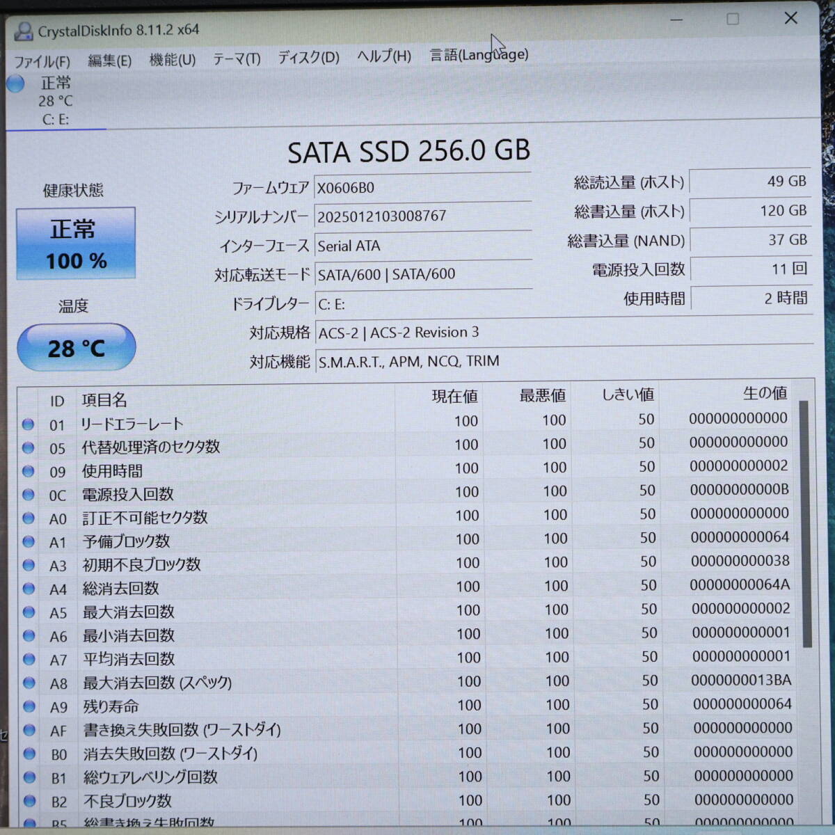Select the C: E: drive status tab
This screenshot has width=835, height=835.
[56, 102]
